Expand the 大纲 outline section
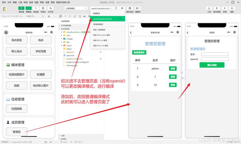The image size is (241, 144). point(63,136)
